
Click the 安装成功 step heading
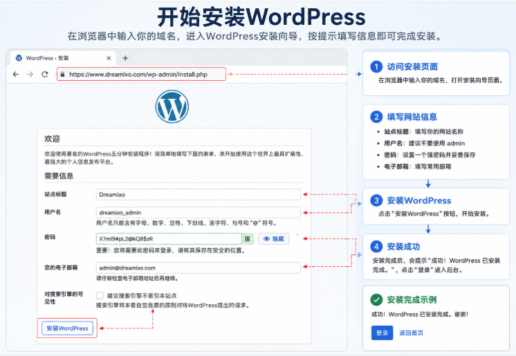point(403,247)
